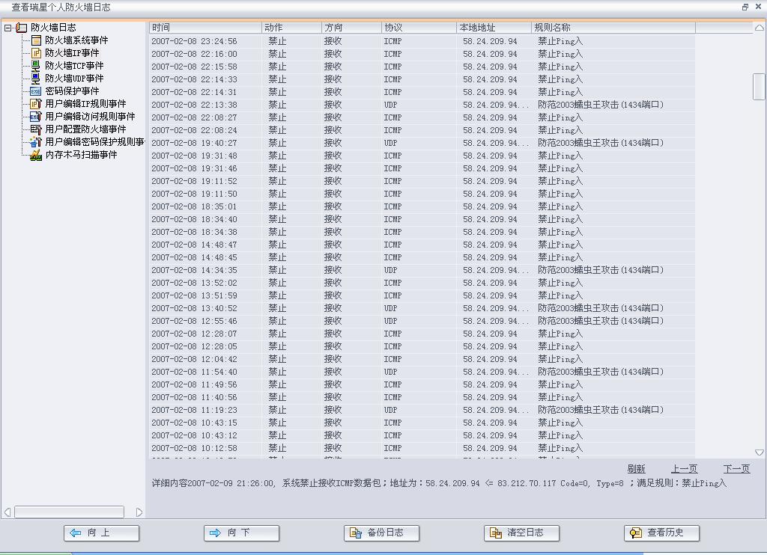Click the 用户编辑IP规则事件 icon
This screenshot has height=555, width=767.
point(36,103)
